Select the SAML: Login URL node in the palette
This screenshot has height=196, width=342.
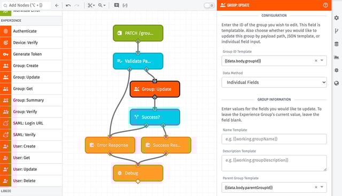pyautogui.click(x=31, y=123)
